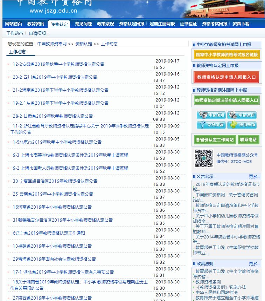Open 教育部关于印发《中小学教师资格考试暂 policy link
This screenshot has width=265, height=301.
226,274
